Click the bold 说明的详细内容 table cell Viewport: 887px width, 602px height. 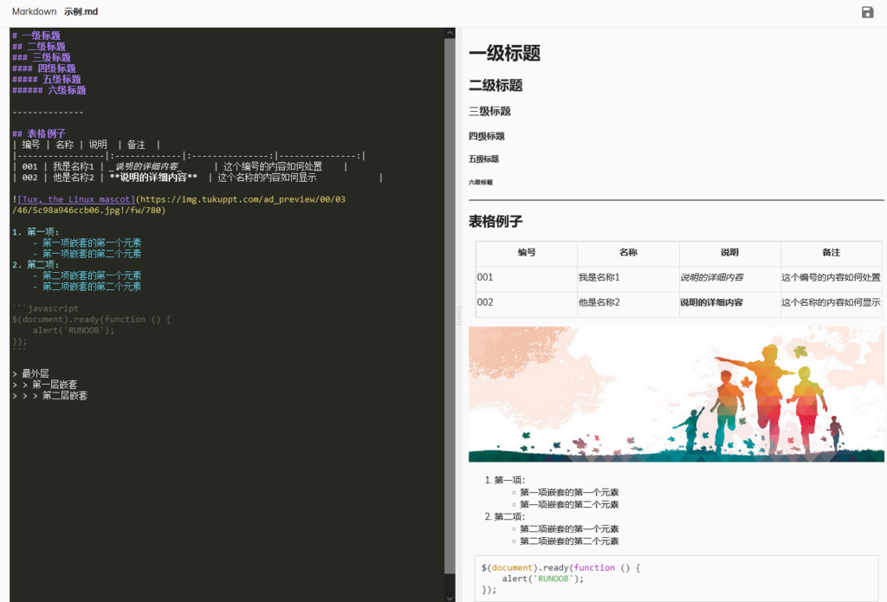(729, 302)
